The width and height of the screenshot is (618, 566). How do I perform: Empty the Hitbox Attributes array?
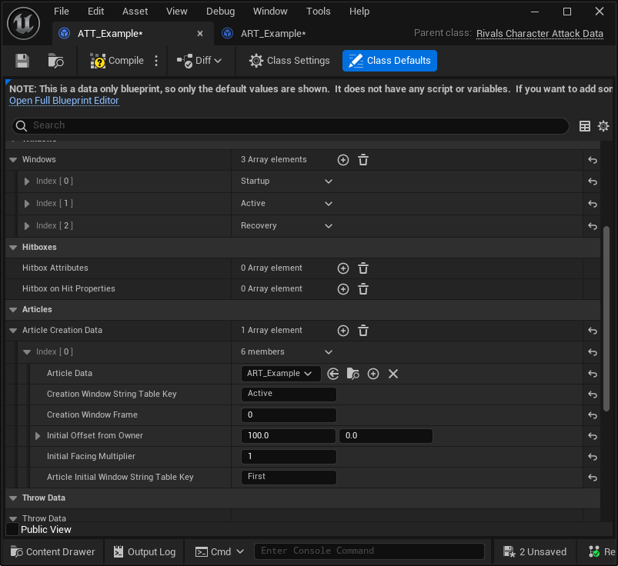(x=363, y=268)
